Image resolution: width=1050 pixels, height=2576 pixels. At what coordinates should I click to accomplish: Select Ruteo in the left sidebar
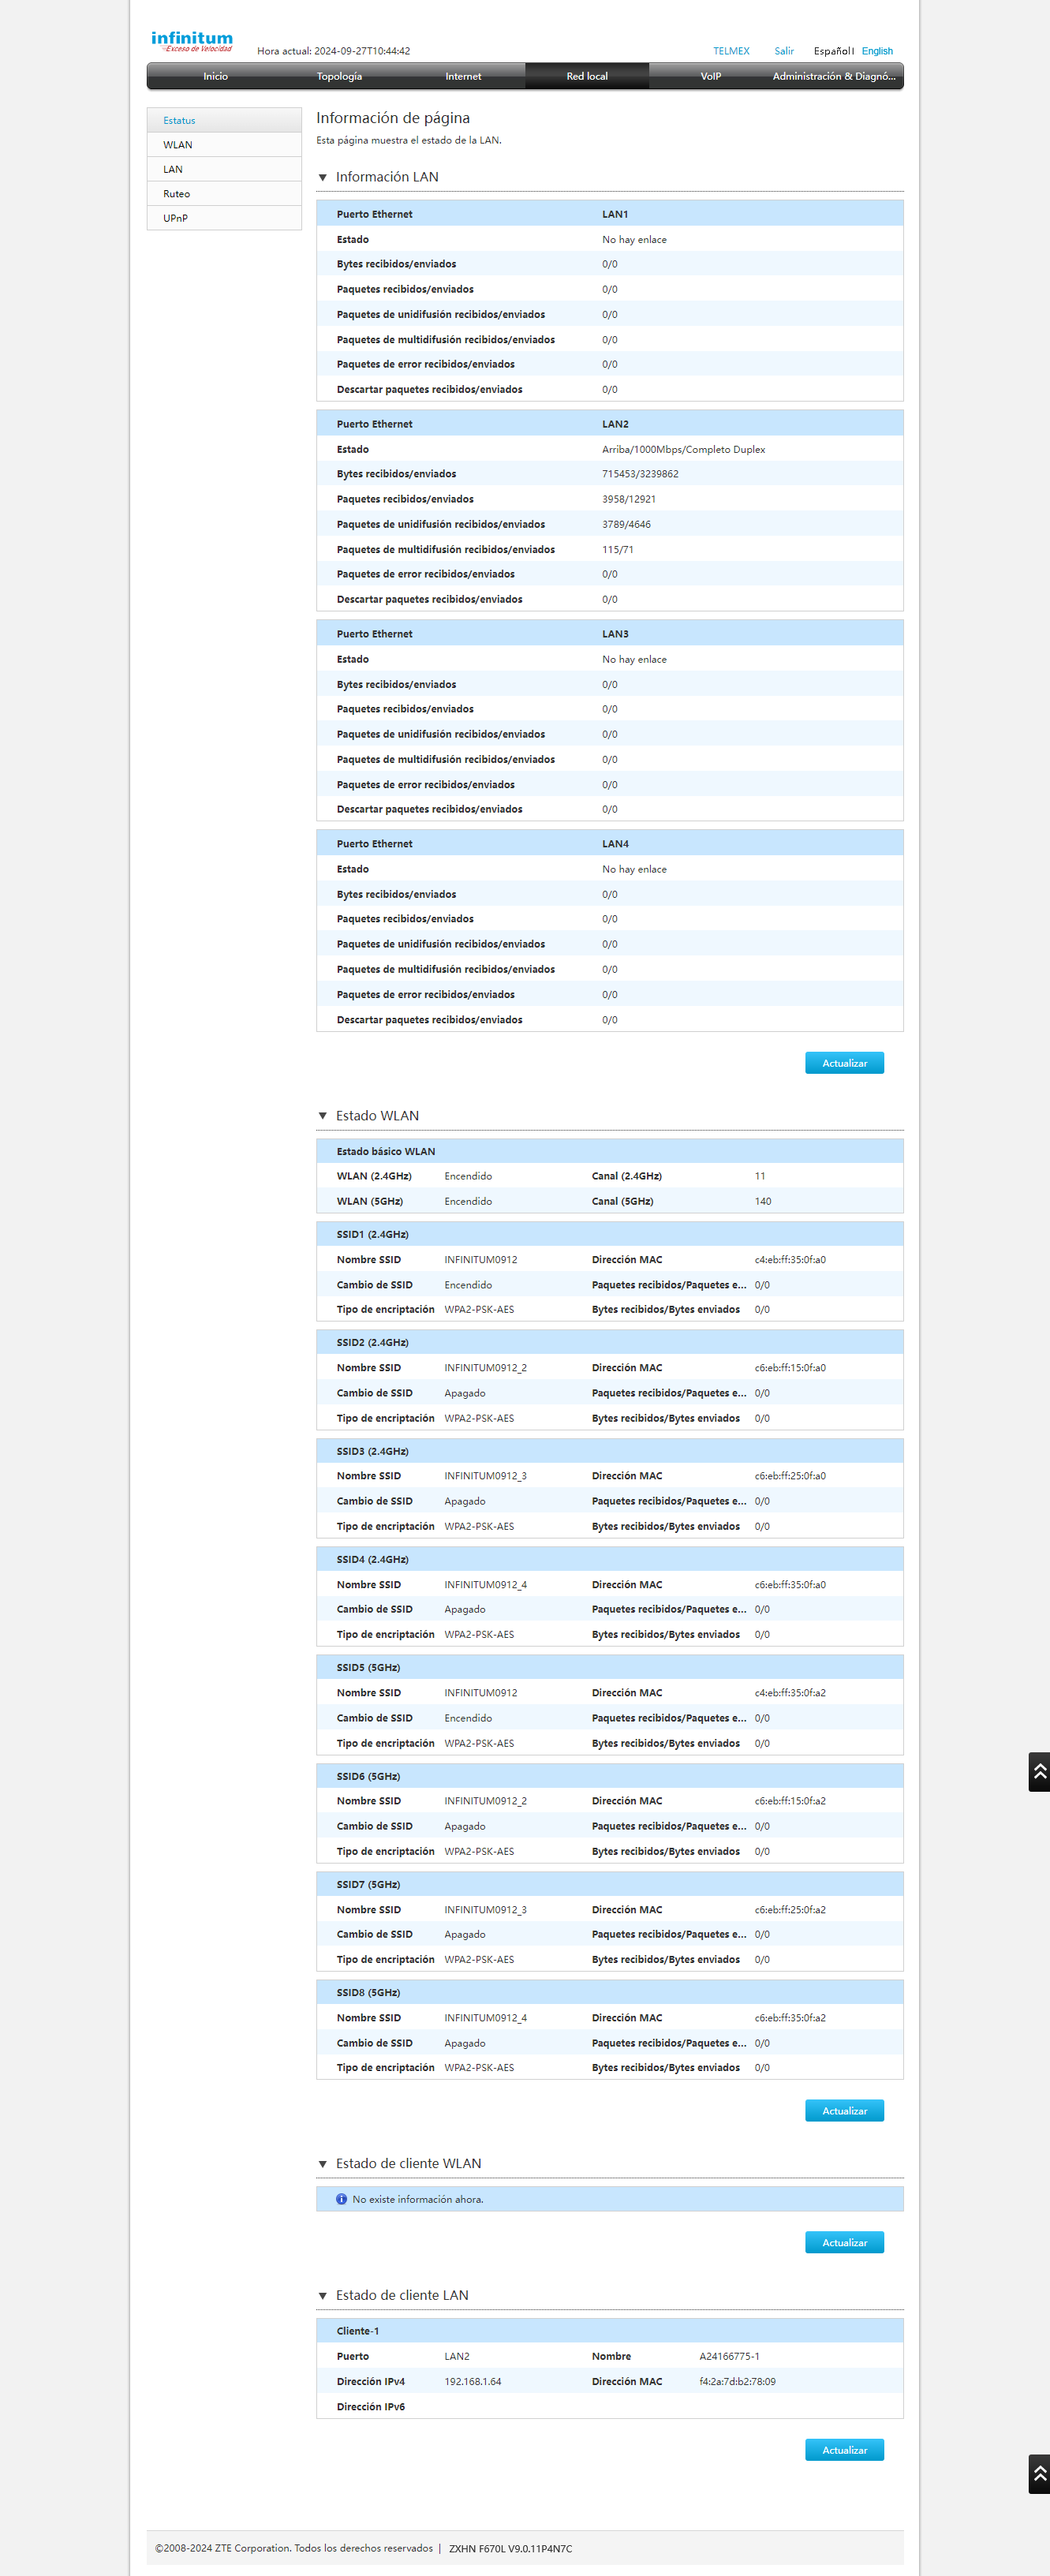coord(176,194)
